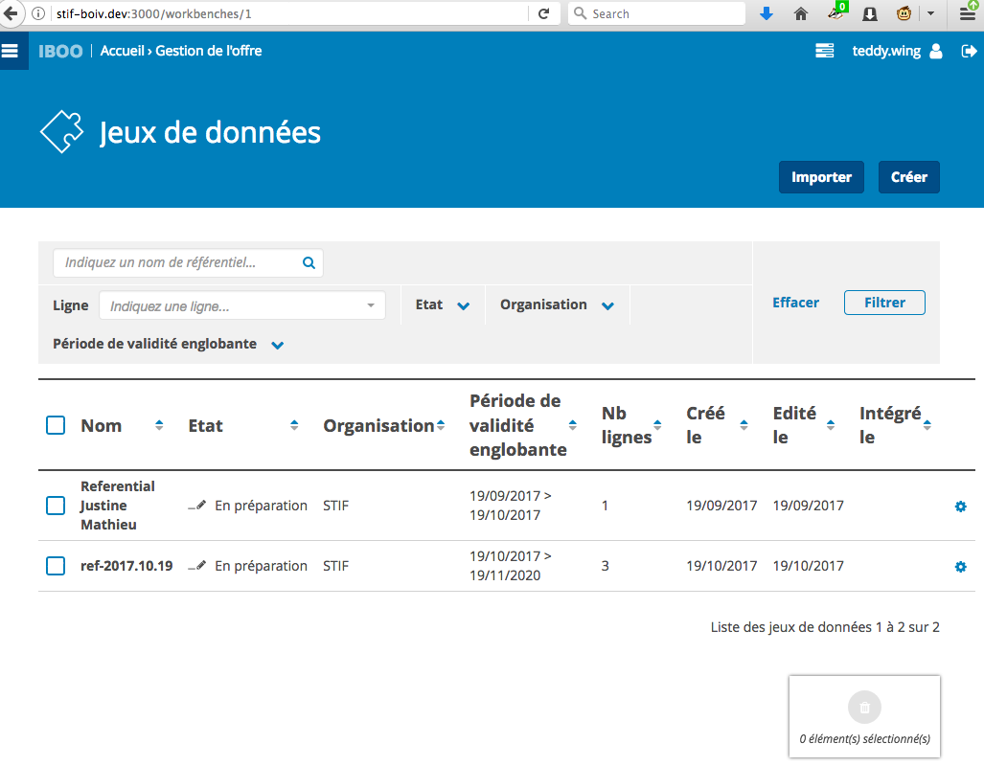Sort table by Intégré le

pyautogui.click(x=927, y=425)
